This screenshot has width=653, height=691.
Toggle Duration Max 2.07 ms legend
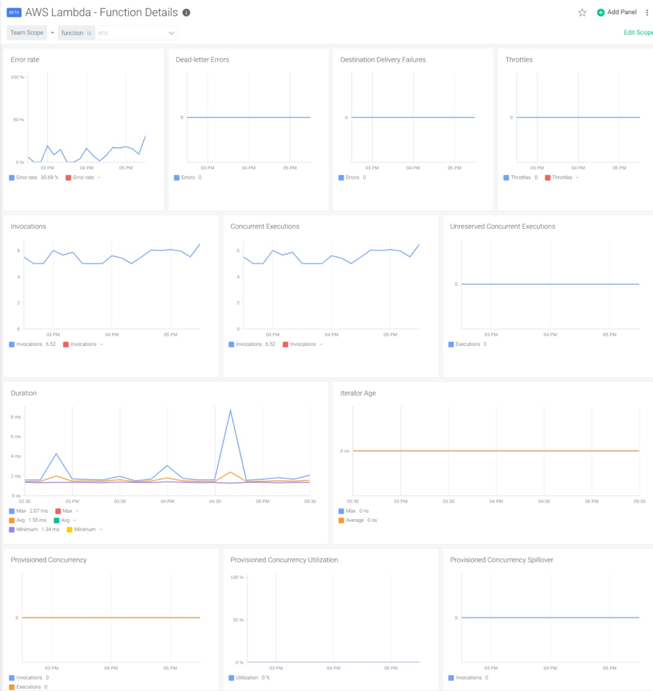click(x=28, y=511)
